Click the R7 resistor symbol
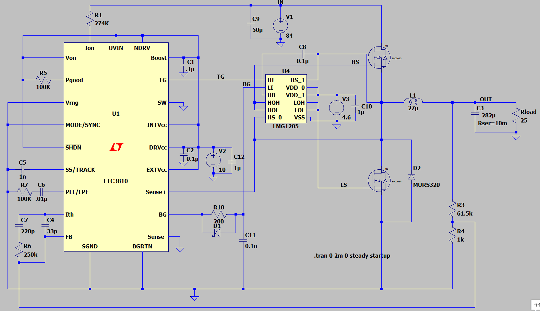Image resolution: width=540 pixels, height=311 pixels. pyautogui.click(x=24, y=192)
